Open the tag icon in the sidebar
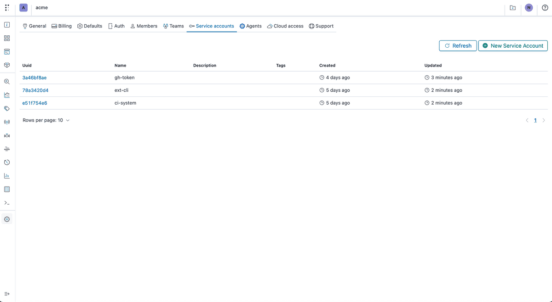 tap(7, 109)
